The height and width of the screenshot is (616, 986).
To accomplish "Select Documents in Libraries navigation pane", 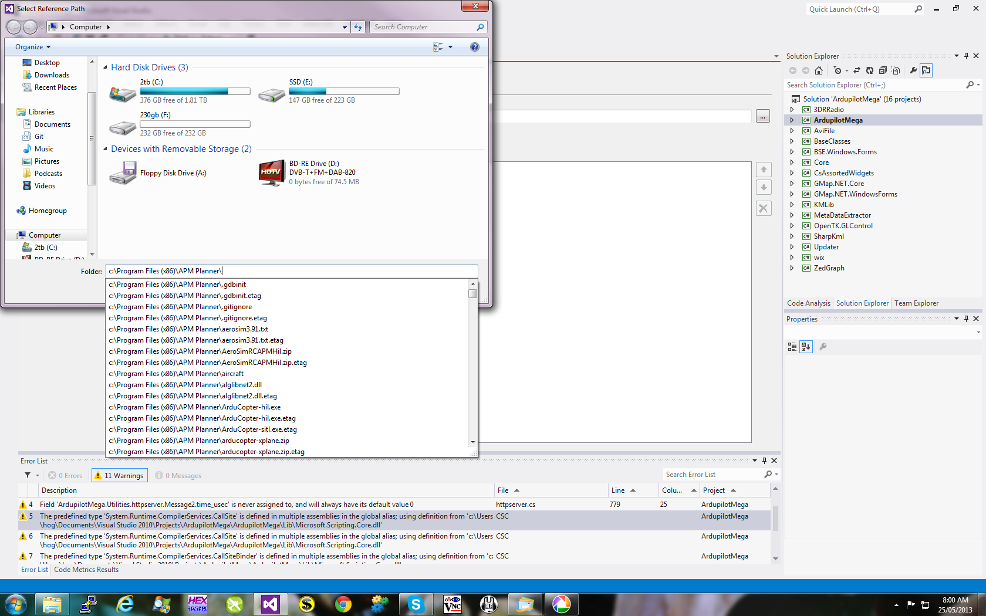I will (x=52, y=124).
